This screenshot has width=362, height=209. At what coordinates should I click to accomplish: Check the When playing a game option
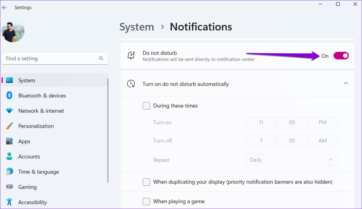(146, 201)
